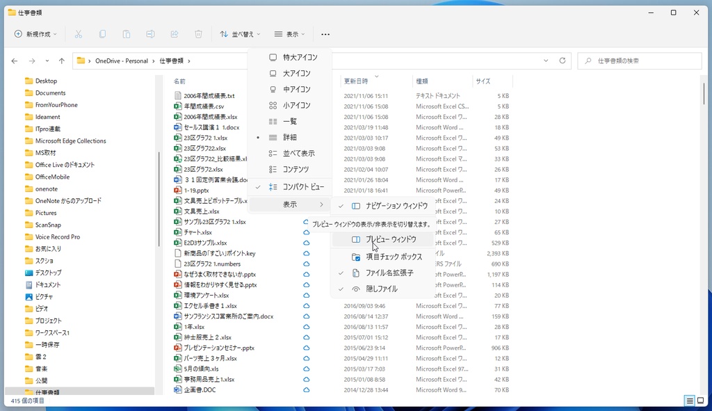Choose 一覧 from the view menu

coord(291,121)
